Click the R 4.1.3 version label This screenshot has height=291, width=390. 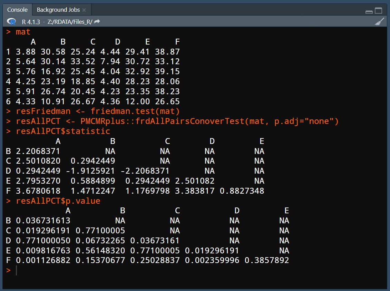tap(31, 22)
